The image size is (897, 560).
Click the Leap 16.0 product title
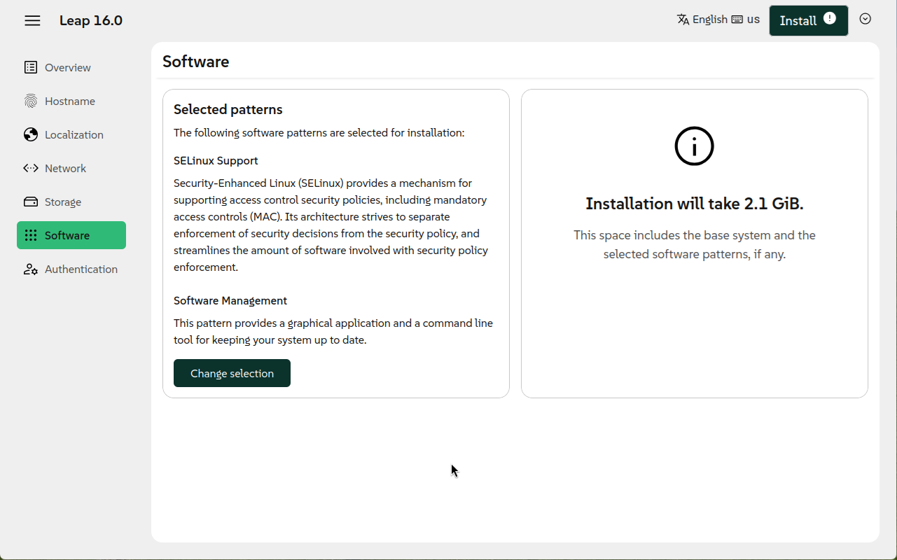point(91,20)
